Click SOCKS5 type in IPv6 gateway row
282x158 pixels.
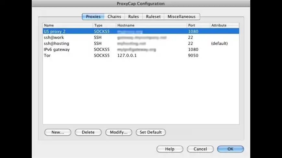101,49
